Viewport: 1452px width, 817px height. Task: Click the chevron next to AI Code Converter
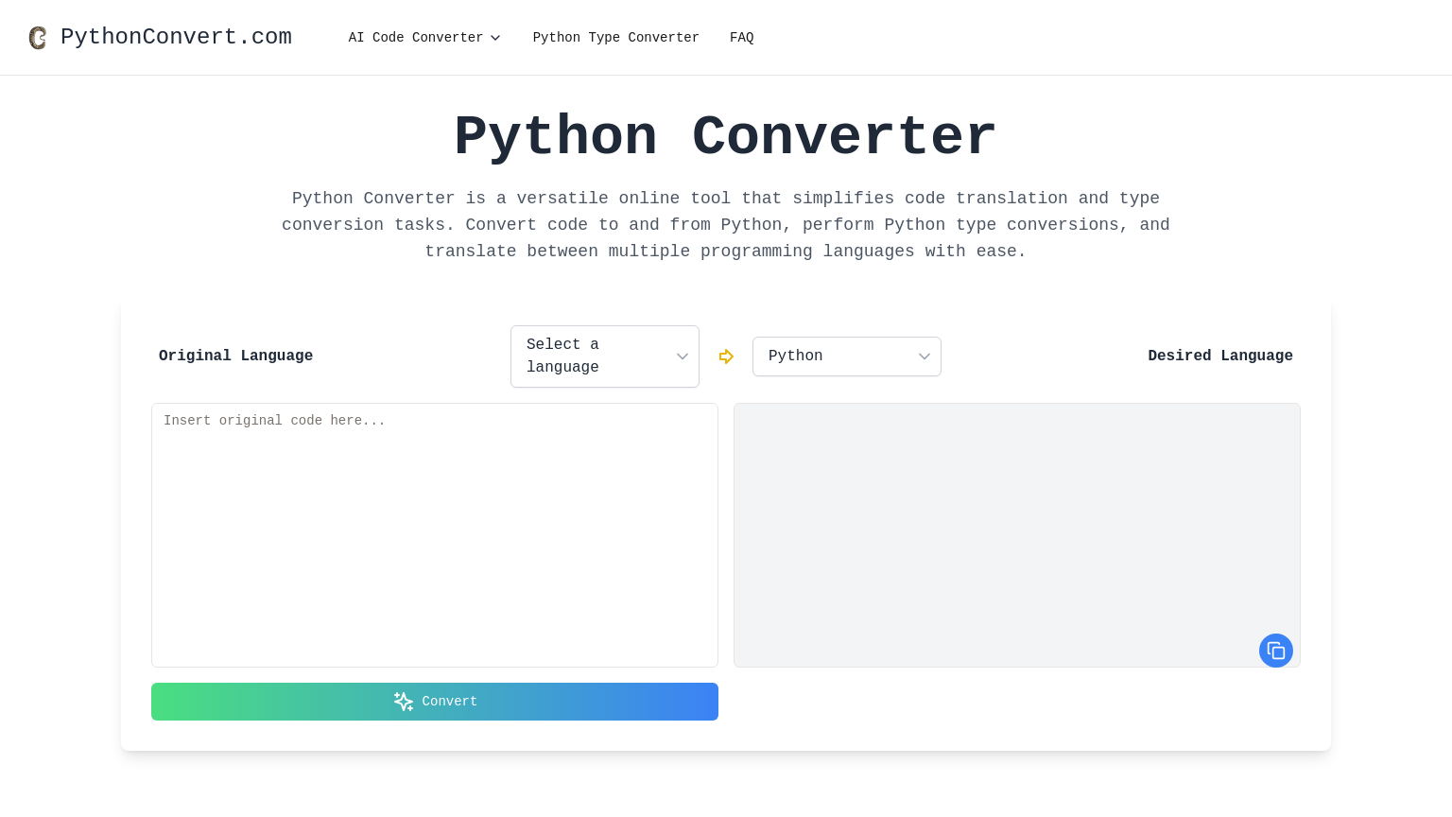[495, 38]
